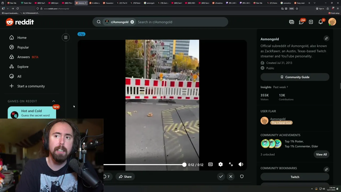Expand Insights Past week chevron
Image resolution: width=341 pixels, height=192 pixels.
[287, 87]
